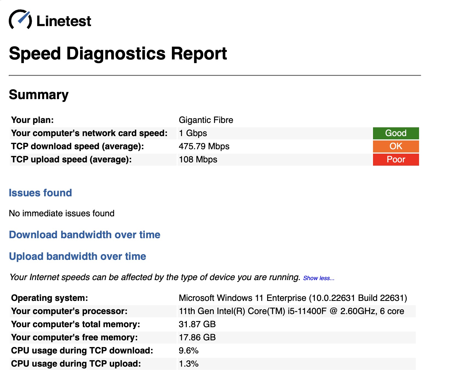This screenshot has height=374, width=458.
Task: Collapse device details via Show less link
Action: tap(319, 278)
